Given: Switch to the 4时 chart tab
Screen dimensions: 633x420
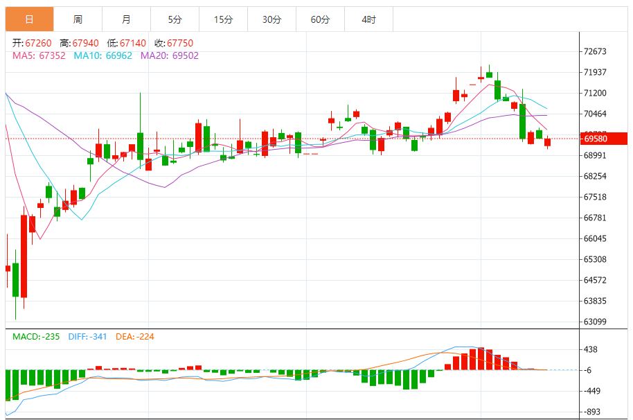Looking at the screenshot, I should pos(368,19).
